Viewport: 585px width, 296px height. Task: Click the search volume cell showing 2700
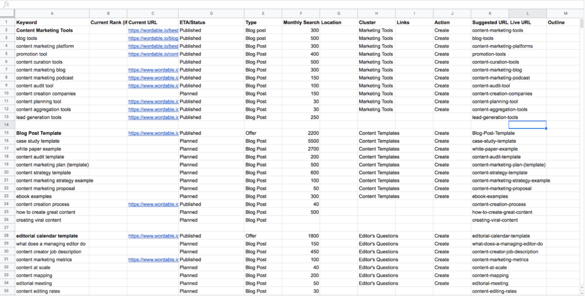point(300,149)
